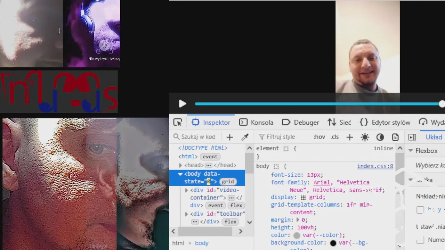Click rules panel scrollbar up arrow
Screen dimensions: 445x250
click(x=400, y=148)
